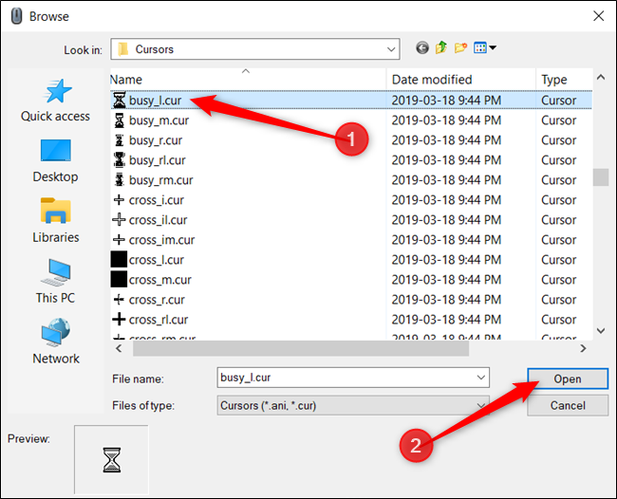The image size is (617, 499).
Task: Sort by Date modified column header
Action: pyautogui.click(x=432, y=80)
